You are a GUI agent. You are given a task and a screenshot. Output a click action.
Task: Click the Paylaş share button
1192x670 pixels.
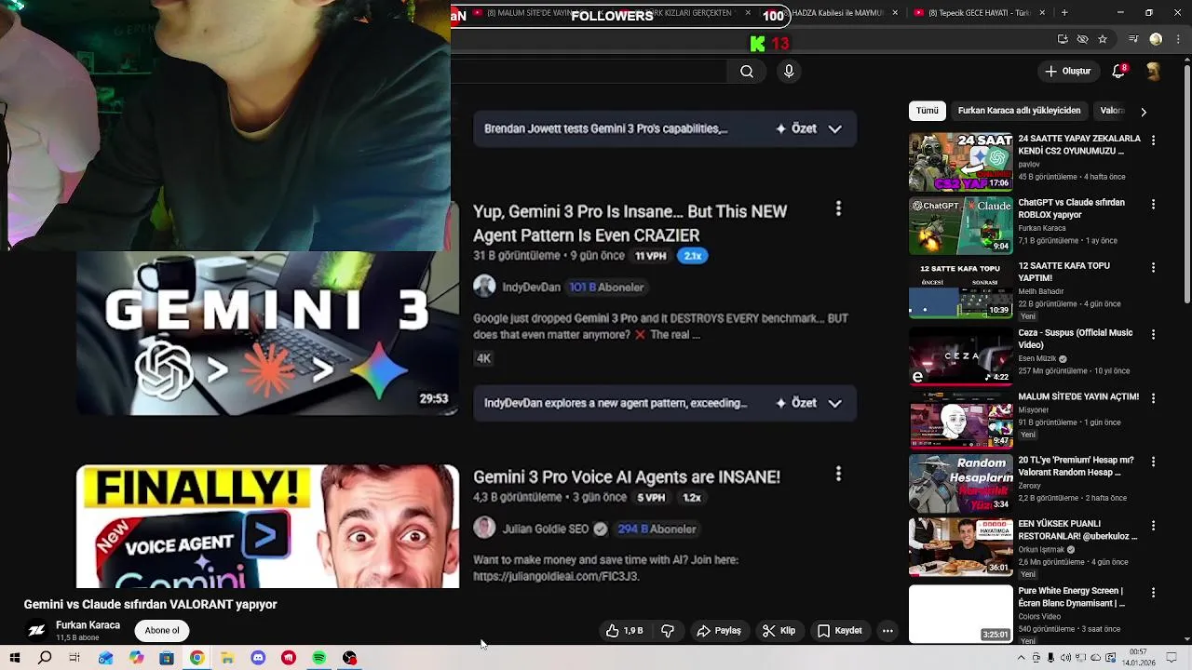click(719, 631)
